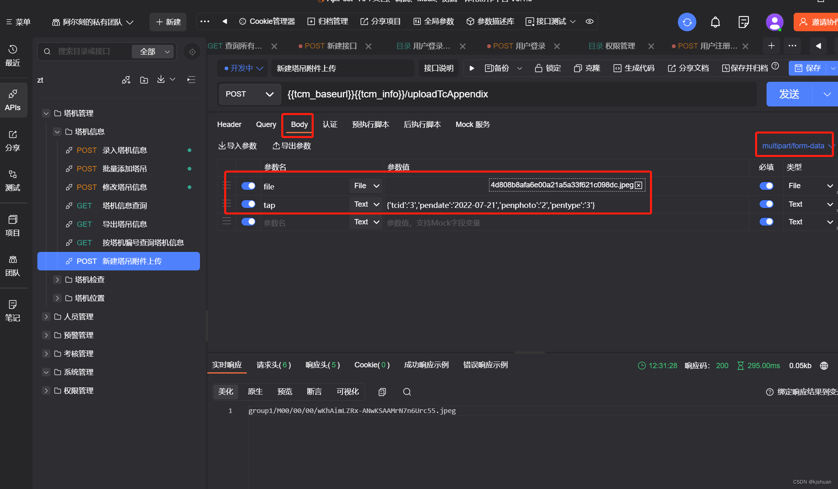Select the Body tab

coord(298,124)
